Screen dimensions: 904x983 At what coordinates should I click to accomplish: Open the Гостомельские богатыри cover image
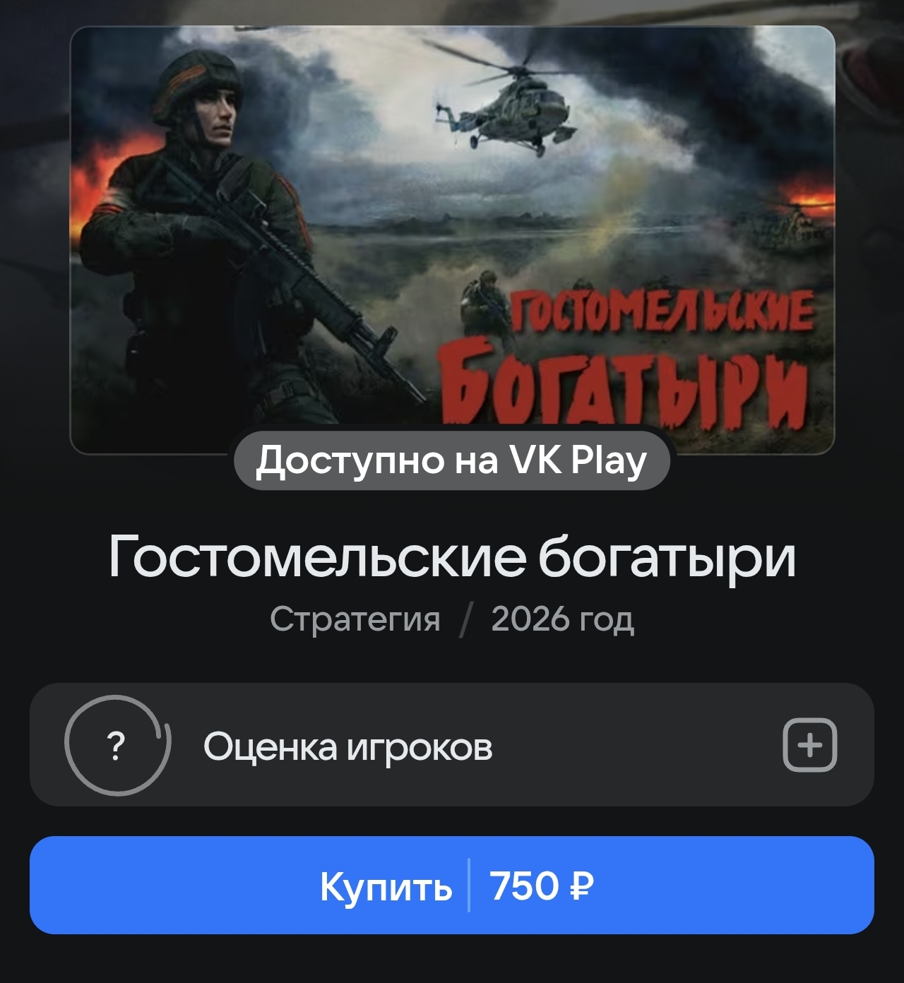[x=452, y=239]
